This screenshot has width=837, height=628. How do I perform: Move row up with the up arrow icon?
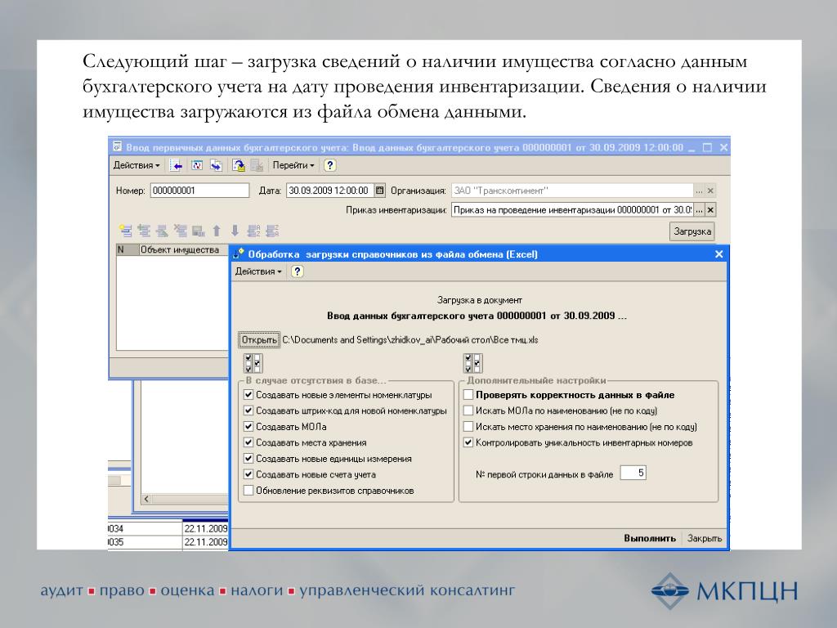pos(216,231)
